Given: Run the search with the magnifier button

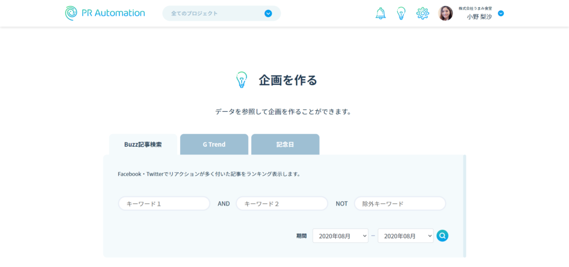Looking at the screenshot, I should click(442, 235).
